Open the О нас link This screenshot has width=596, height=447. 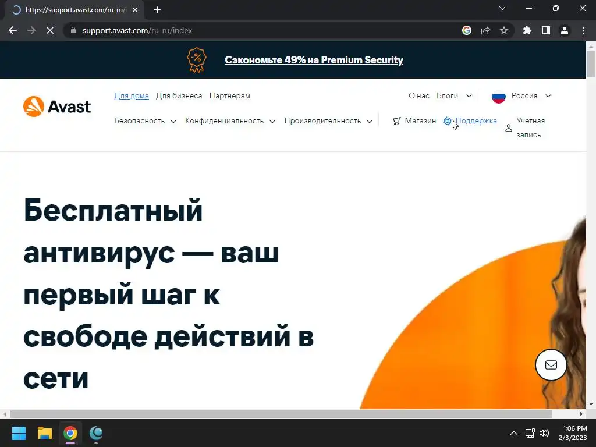pos(419,96)
